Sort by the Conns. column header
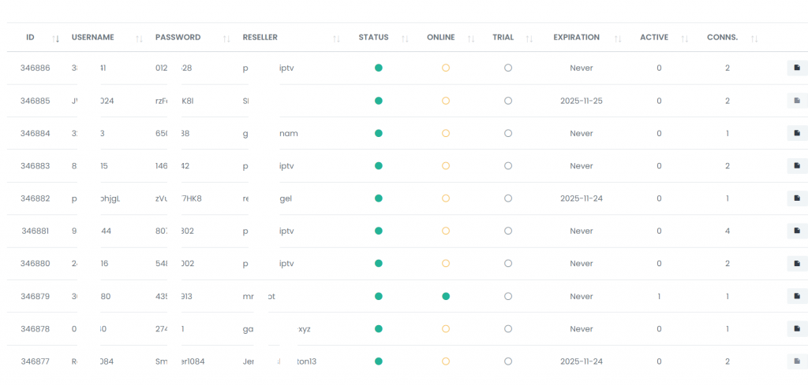The height and width of the screenshot is (385, 808). coord(722,37)
